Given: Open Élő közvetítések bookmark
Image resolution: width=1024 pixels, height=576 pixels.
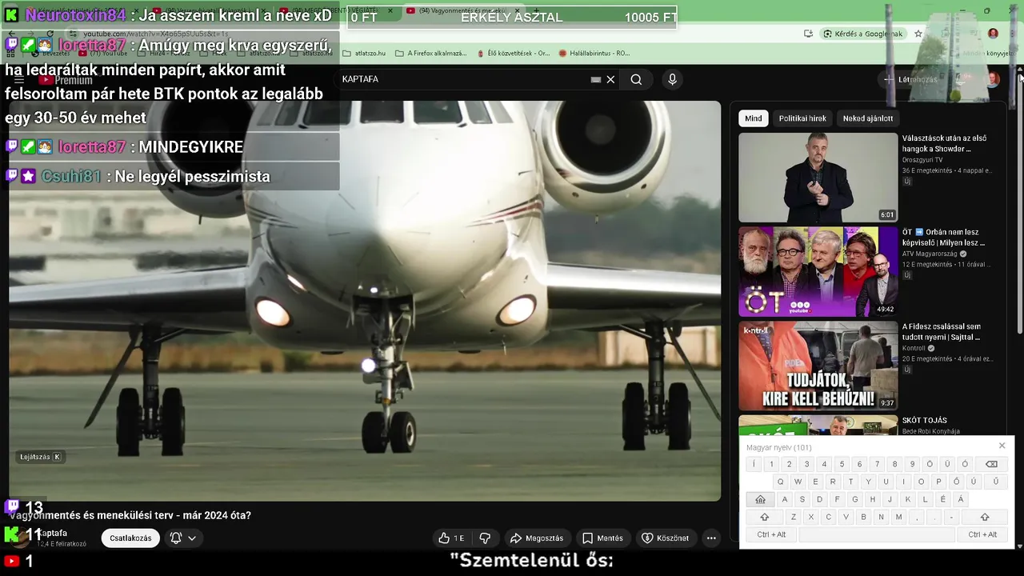Looking at the screenshot, I should pyautogui.click(x=513, y=53).
